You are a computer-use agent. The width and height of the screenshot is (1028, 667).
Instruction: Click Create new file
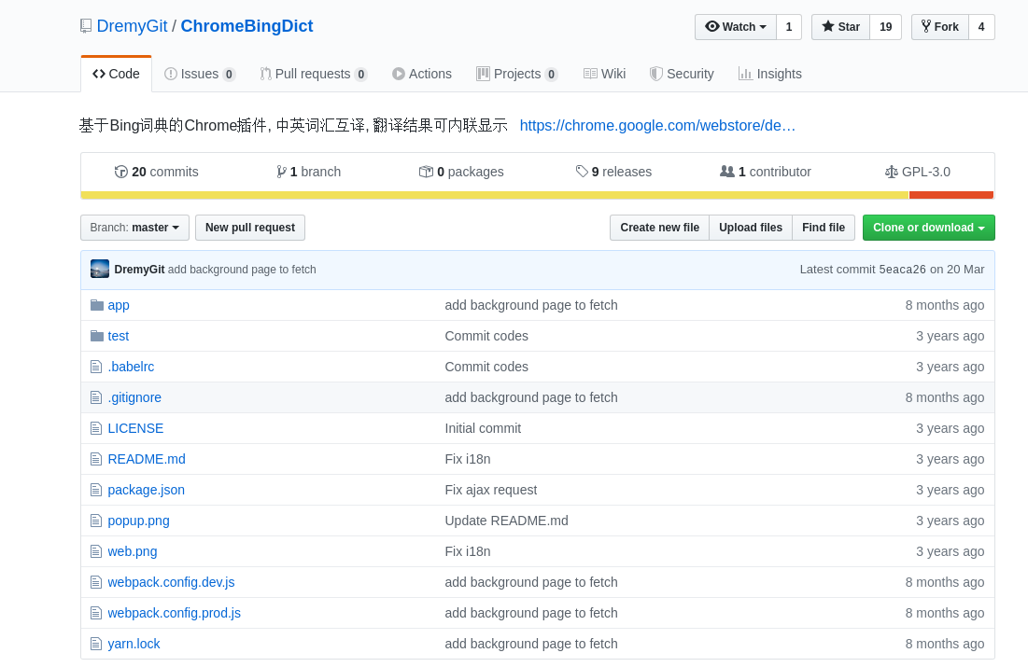(659, 228)
